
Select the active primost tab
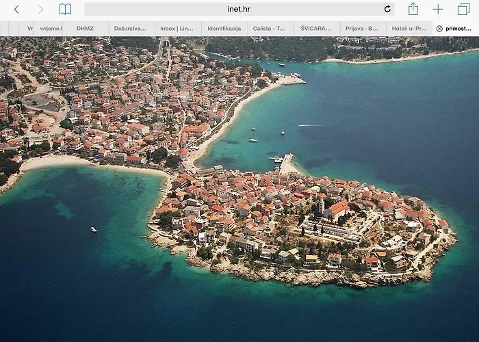click(458, 29)
